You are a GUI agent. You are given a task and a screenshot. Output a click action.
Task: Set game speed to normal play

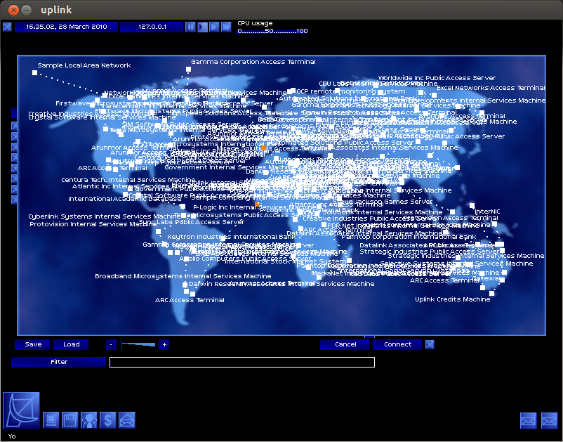202,27
